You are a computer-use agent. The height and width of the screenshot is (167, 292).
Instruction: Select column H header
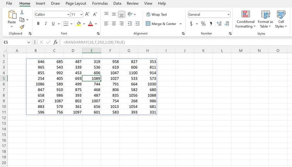[x=148, y=50]
